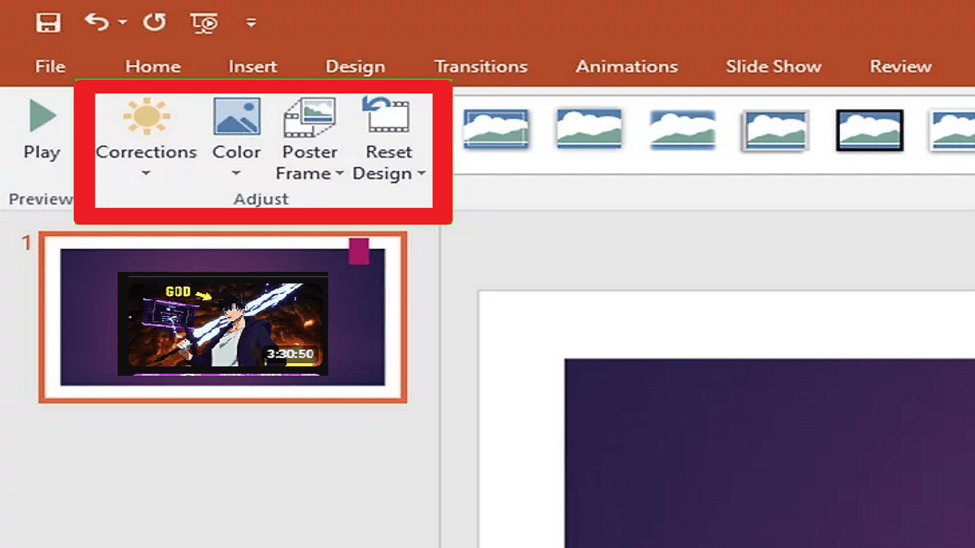This screenshot has height=548, width=975.
Task: Go to the Transitions tab
Action: point(481,66)
